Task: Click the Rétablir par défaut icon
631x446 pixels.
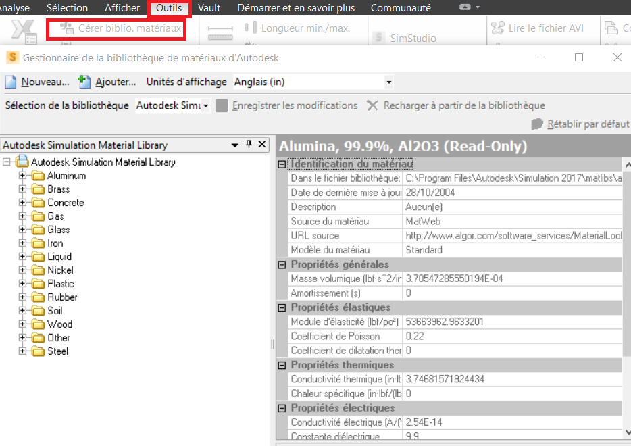Action: pos(537,124)
